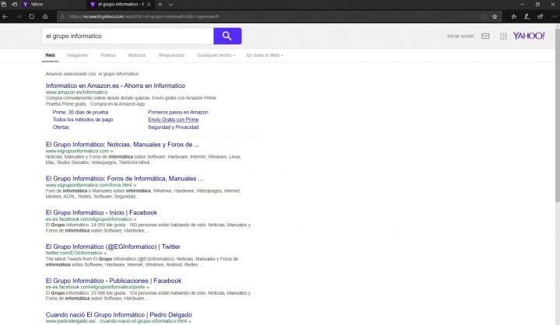Go forward with the browser arrow

19,16
